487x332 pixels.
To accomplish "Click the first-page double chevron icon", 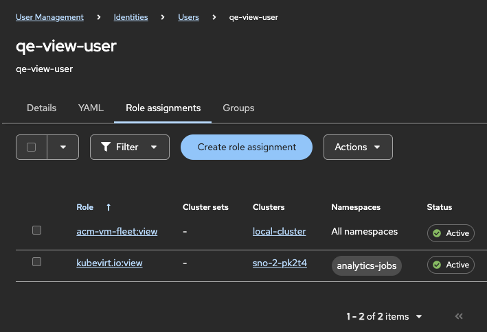I will (x=459, y=316).
